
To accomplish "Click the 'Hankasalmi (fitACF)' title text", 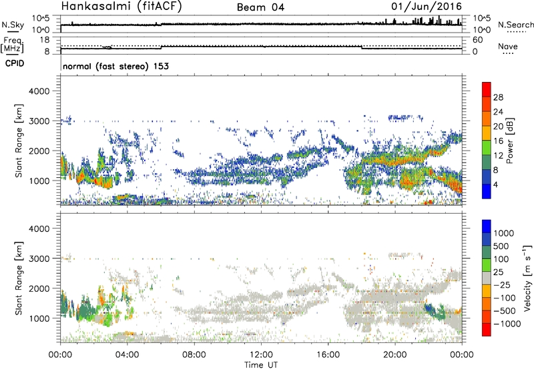I will pyautogui.click(x=121, y=6).
